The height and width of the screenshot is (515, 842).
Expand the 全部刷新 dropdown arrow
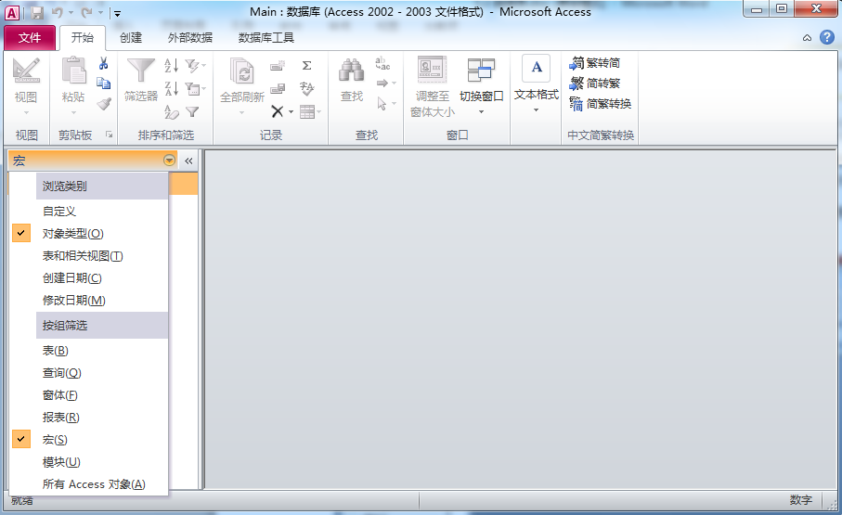[x=241, y=113]
